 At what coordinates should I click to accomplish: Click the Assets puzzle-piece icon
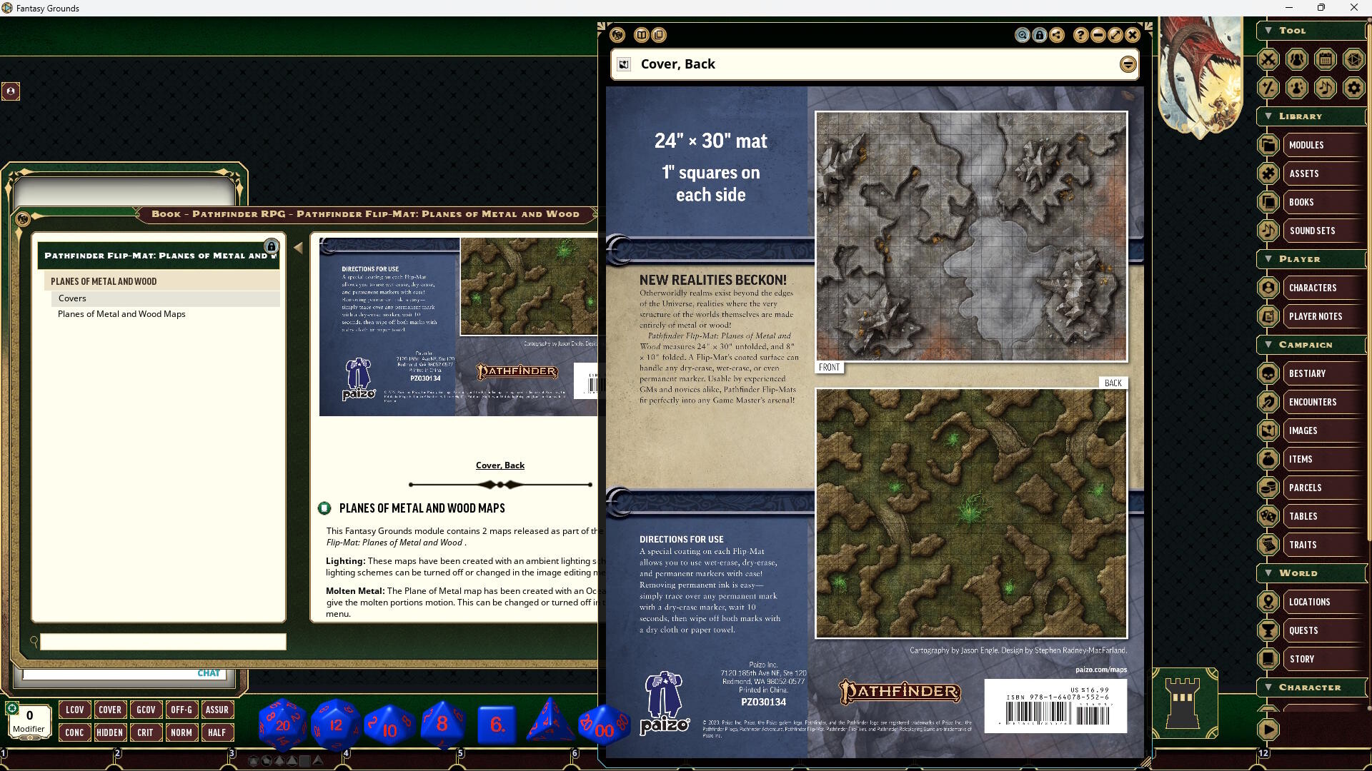pyautogui.click(x=1268, y=173)
